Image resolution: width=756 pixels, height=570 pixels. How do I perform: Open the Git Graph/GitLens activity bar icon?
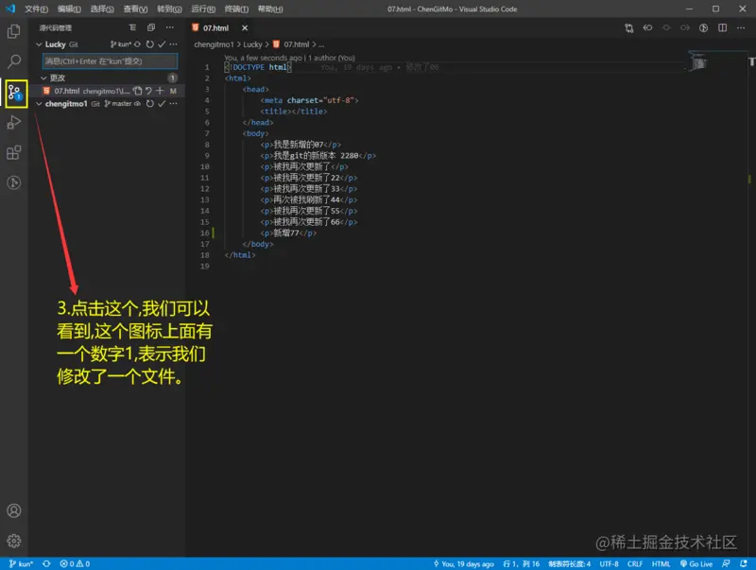[14, 182]
